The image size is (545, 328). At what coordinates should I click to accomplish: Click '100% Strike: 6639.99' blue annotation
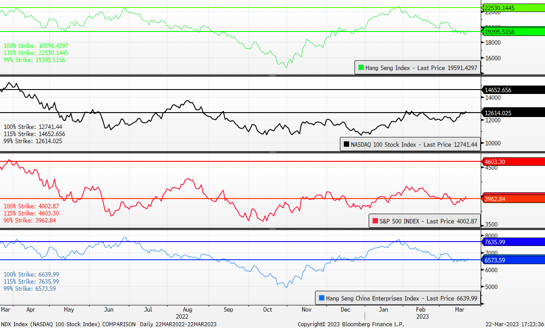pyautogui.click(x=31, y=274)
